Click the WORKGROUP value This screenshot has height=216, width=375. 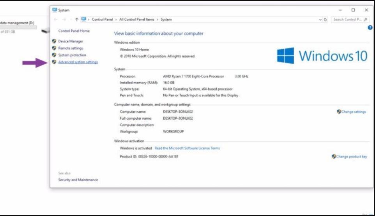173,131
